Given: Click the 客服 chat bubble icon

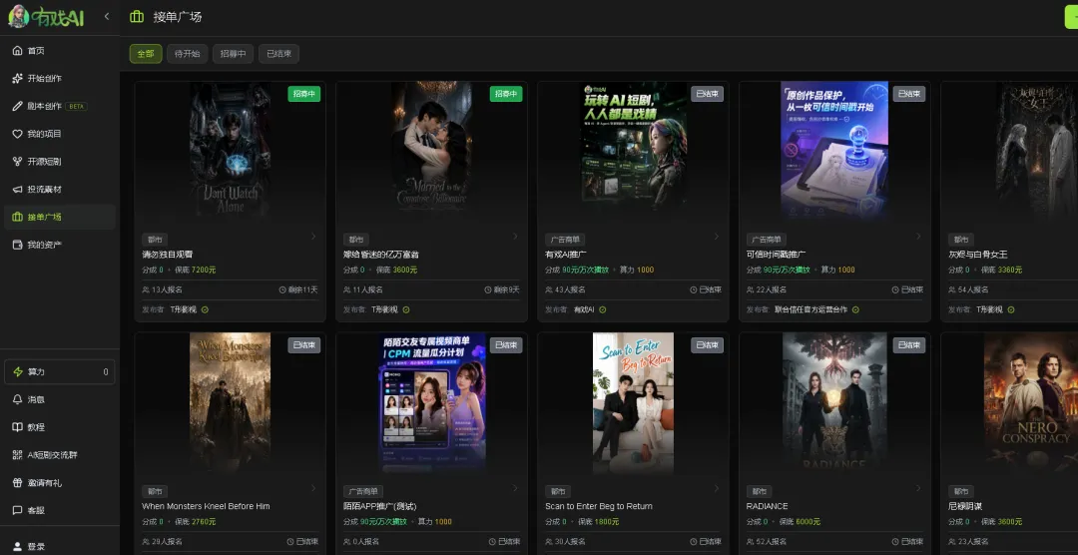Looking at the screenshot, I should pos(17,510).
